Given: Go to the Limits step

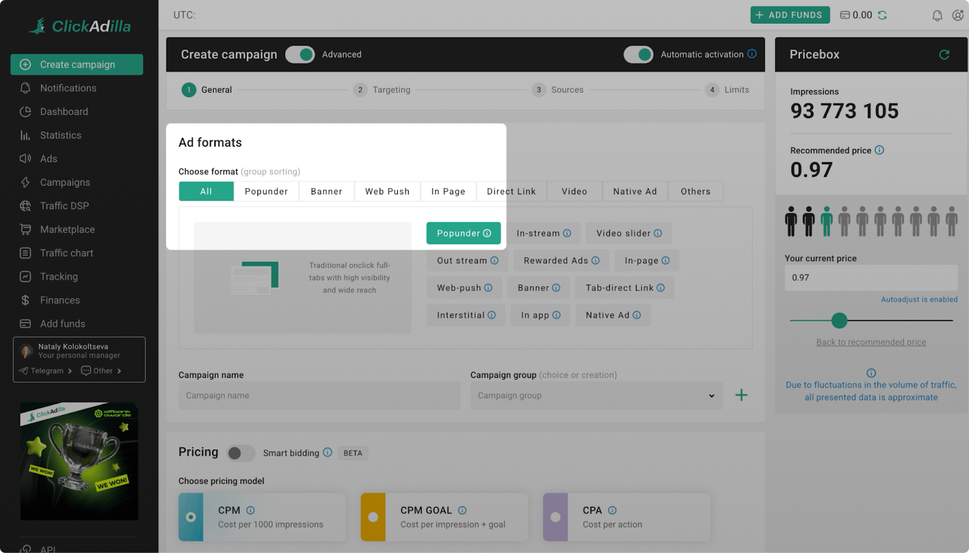Looking at the screenshot, I should 727,90.
